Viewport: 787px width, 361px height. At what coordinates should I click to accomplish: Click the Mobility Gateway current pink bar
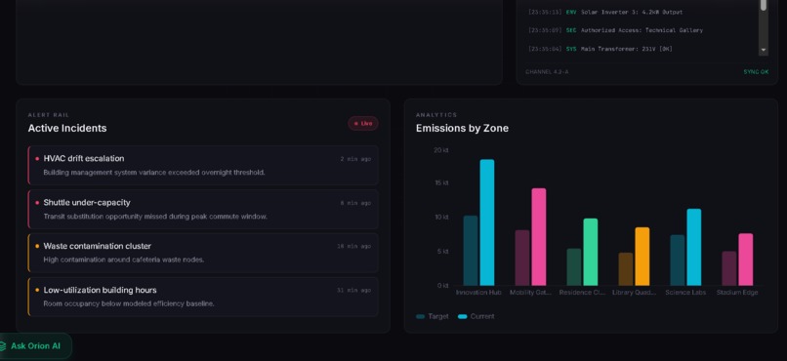coord(539,237)
